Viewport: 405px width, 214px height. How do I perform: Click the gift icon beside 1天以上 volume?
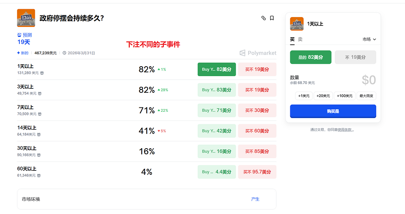(x=42, y=73)
